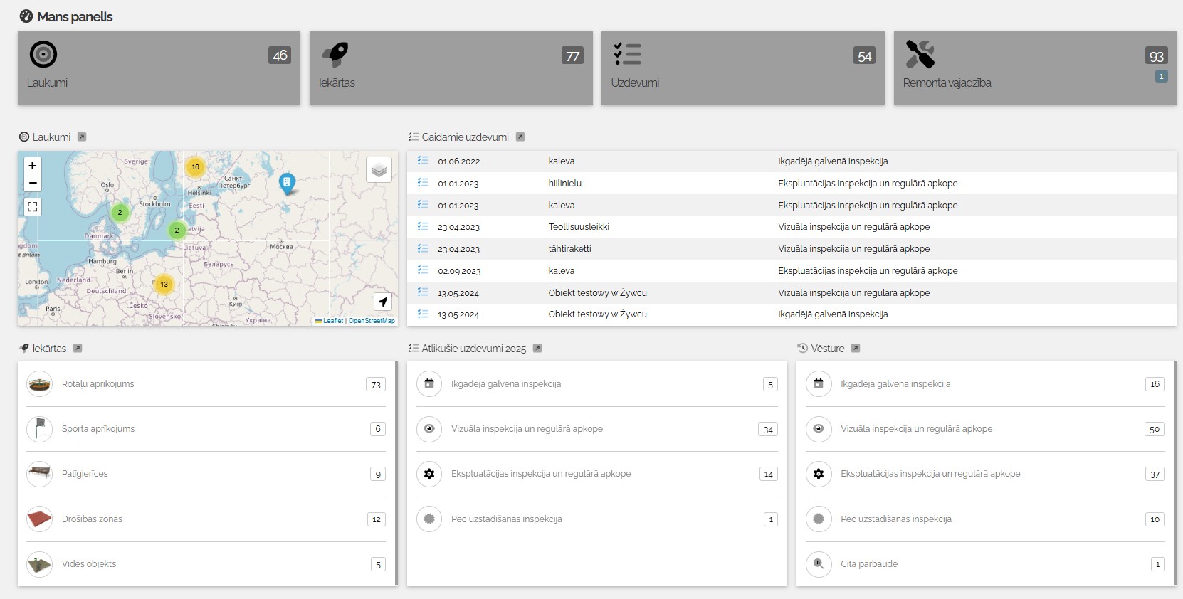Select the Iekārtas summary tile
The width and height of the screenshot is (1183, 599).
(x=451, y=68)
